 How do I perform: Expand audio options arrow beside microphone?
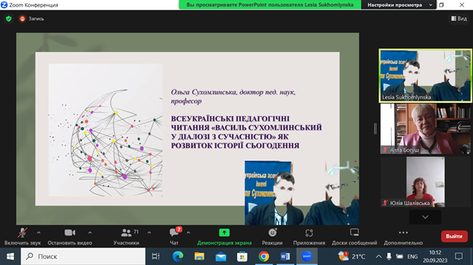tap(39, 233)
